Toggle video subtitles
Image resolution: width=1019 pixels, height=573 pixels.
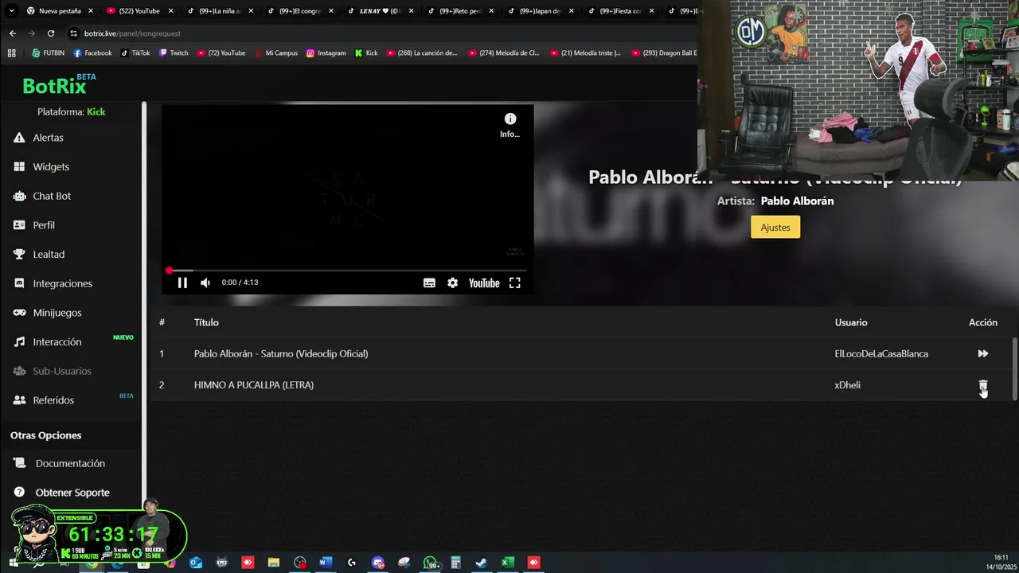[429, 283]
